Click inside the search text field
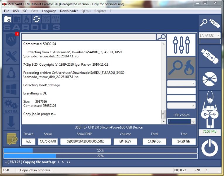 89,37
